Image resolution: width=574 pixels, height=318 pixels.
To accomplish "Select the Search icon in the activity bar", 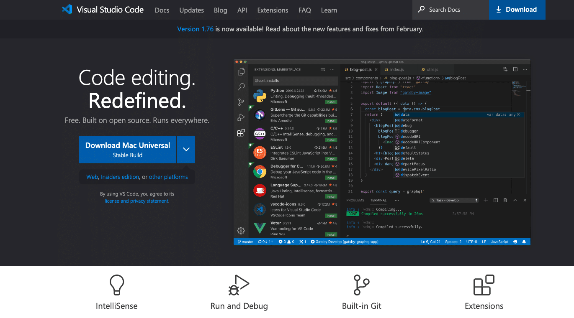I will pos(241,86).
